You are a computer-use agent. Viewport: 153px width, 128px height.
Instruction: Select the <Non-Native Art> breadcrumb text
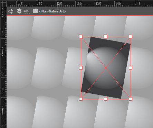[52, 11]
